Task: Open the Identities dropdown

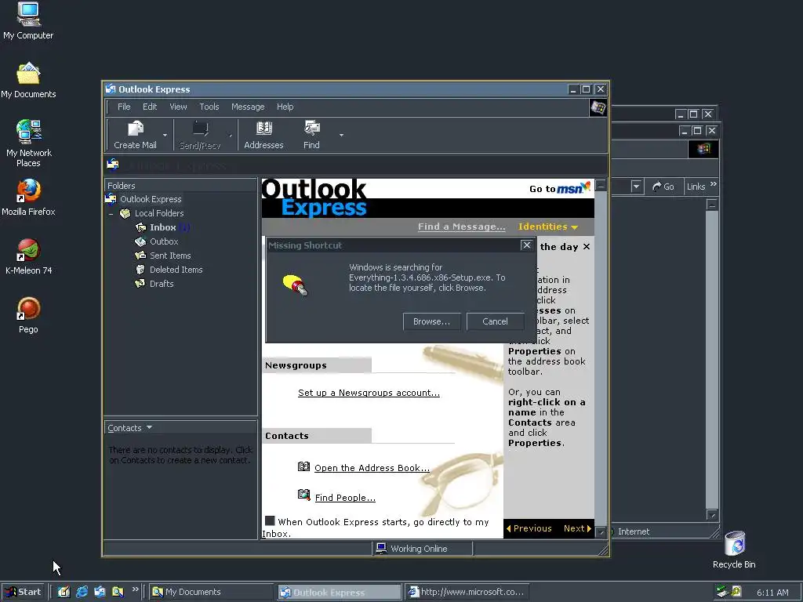Action: point(548,227)
